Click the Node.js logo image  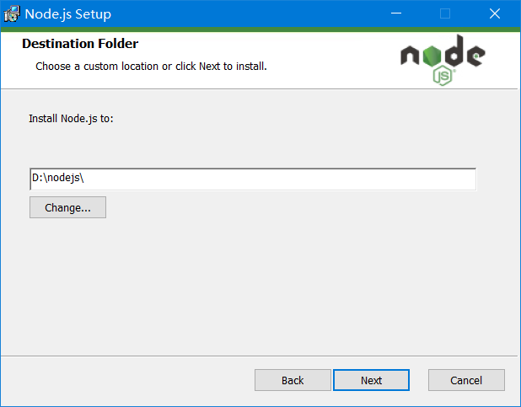point(443,60)
